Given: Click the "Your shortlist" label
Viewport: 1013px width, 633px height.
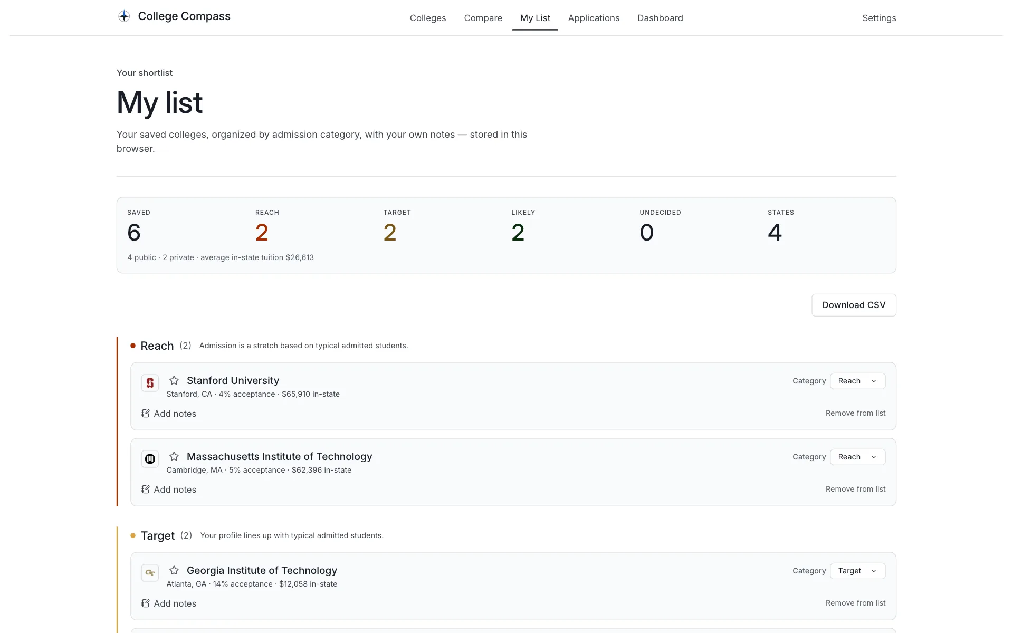Looking at the screenshot, I should tap(145, 73).
